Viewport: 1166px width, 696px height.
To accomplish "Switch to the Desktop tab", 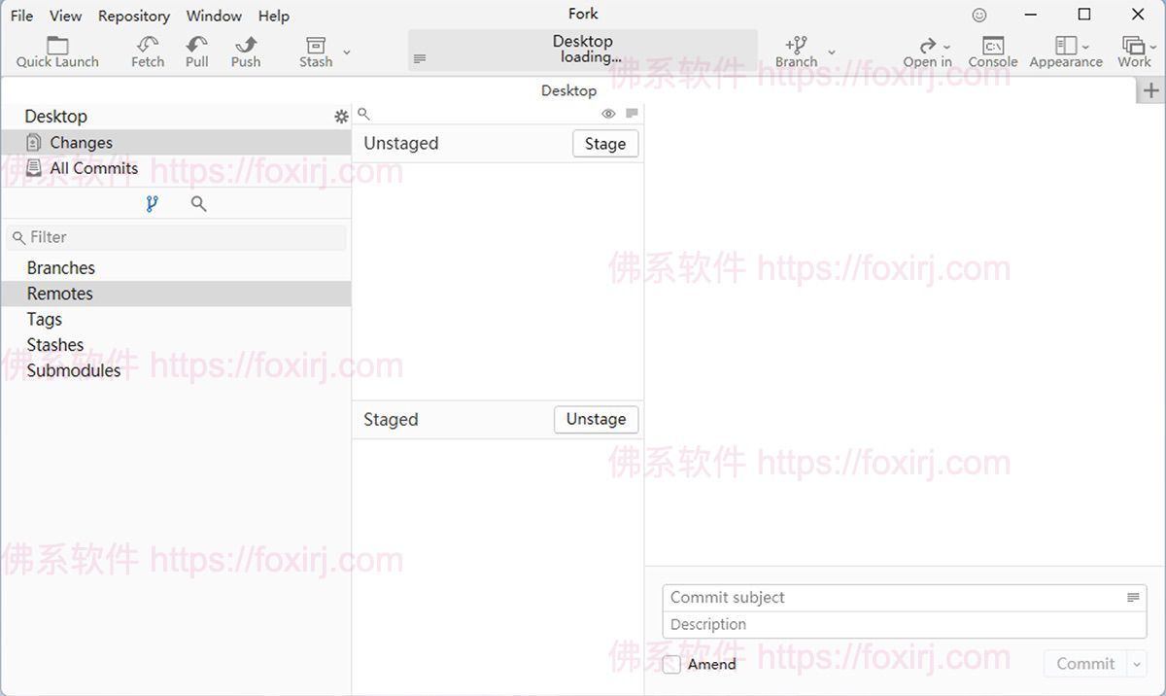I will point(568,90).
